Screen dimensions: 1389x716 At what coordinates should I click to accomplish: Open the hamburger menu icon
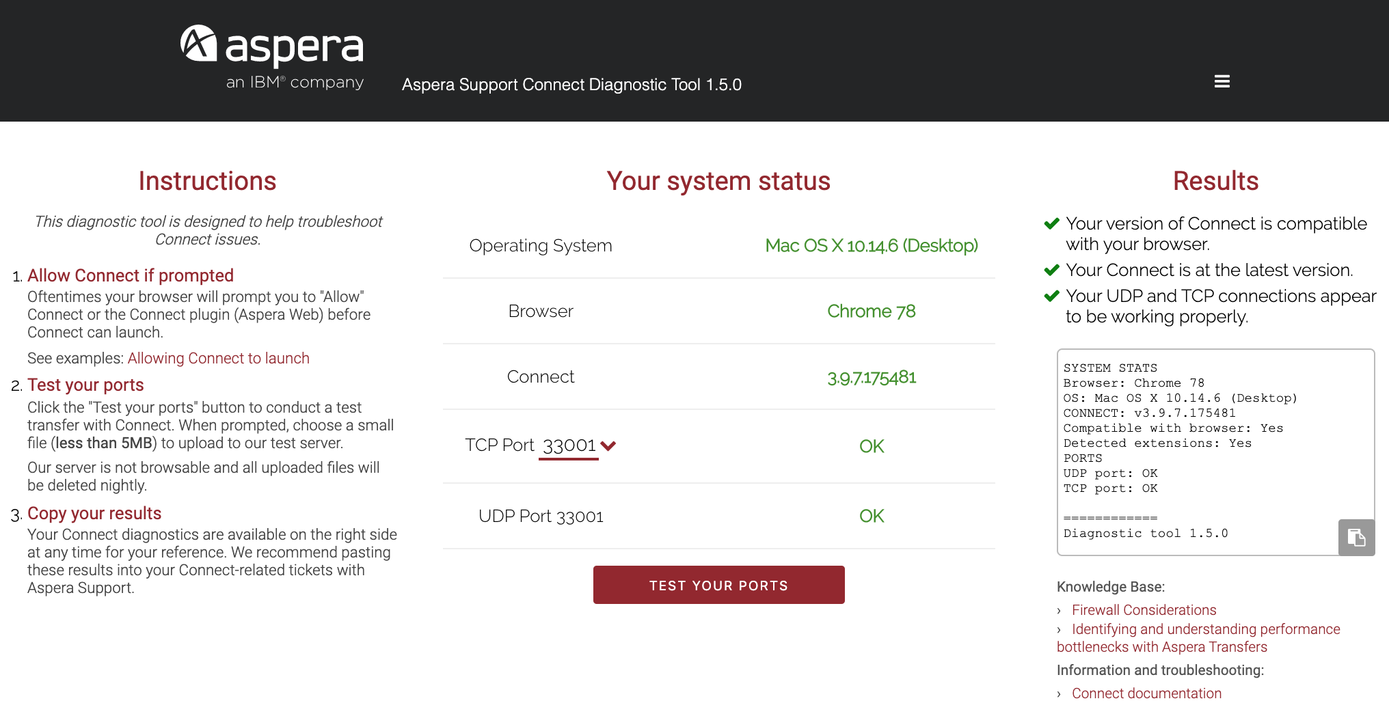tap(1222, 81)
